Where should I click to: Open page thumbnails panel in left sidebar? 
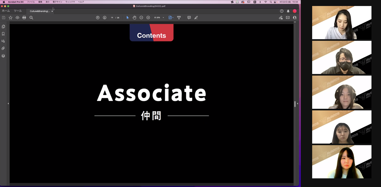pos(3,27)
